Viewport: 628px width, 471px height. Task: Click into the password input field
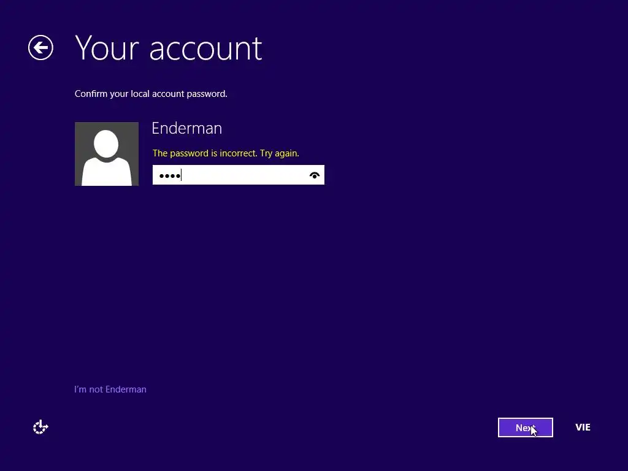[x=239, y=175]
